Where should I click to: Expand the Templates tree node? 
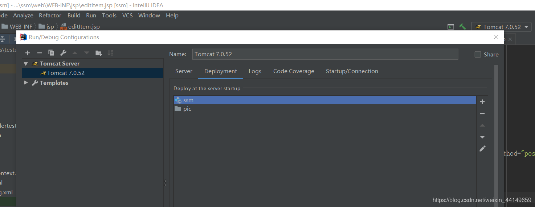(x=26, y=83)
